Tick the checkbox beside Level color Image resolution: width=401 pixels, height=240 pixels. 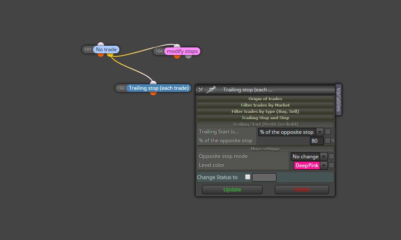332,165
